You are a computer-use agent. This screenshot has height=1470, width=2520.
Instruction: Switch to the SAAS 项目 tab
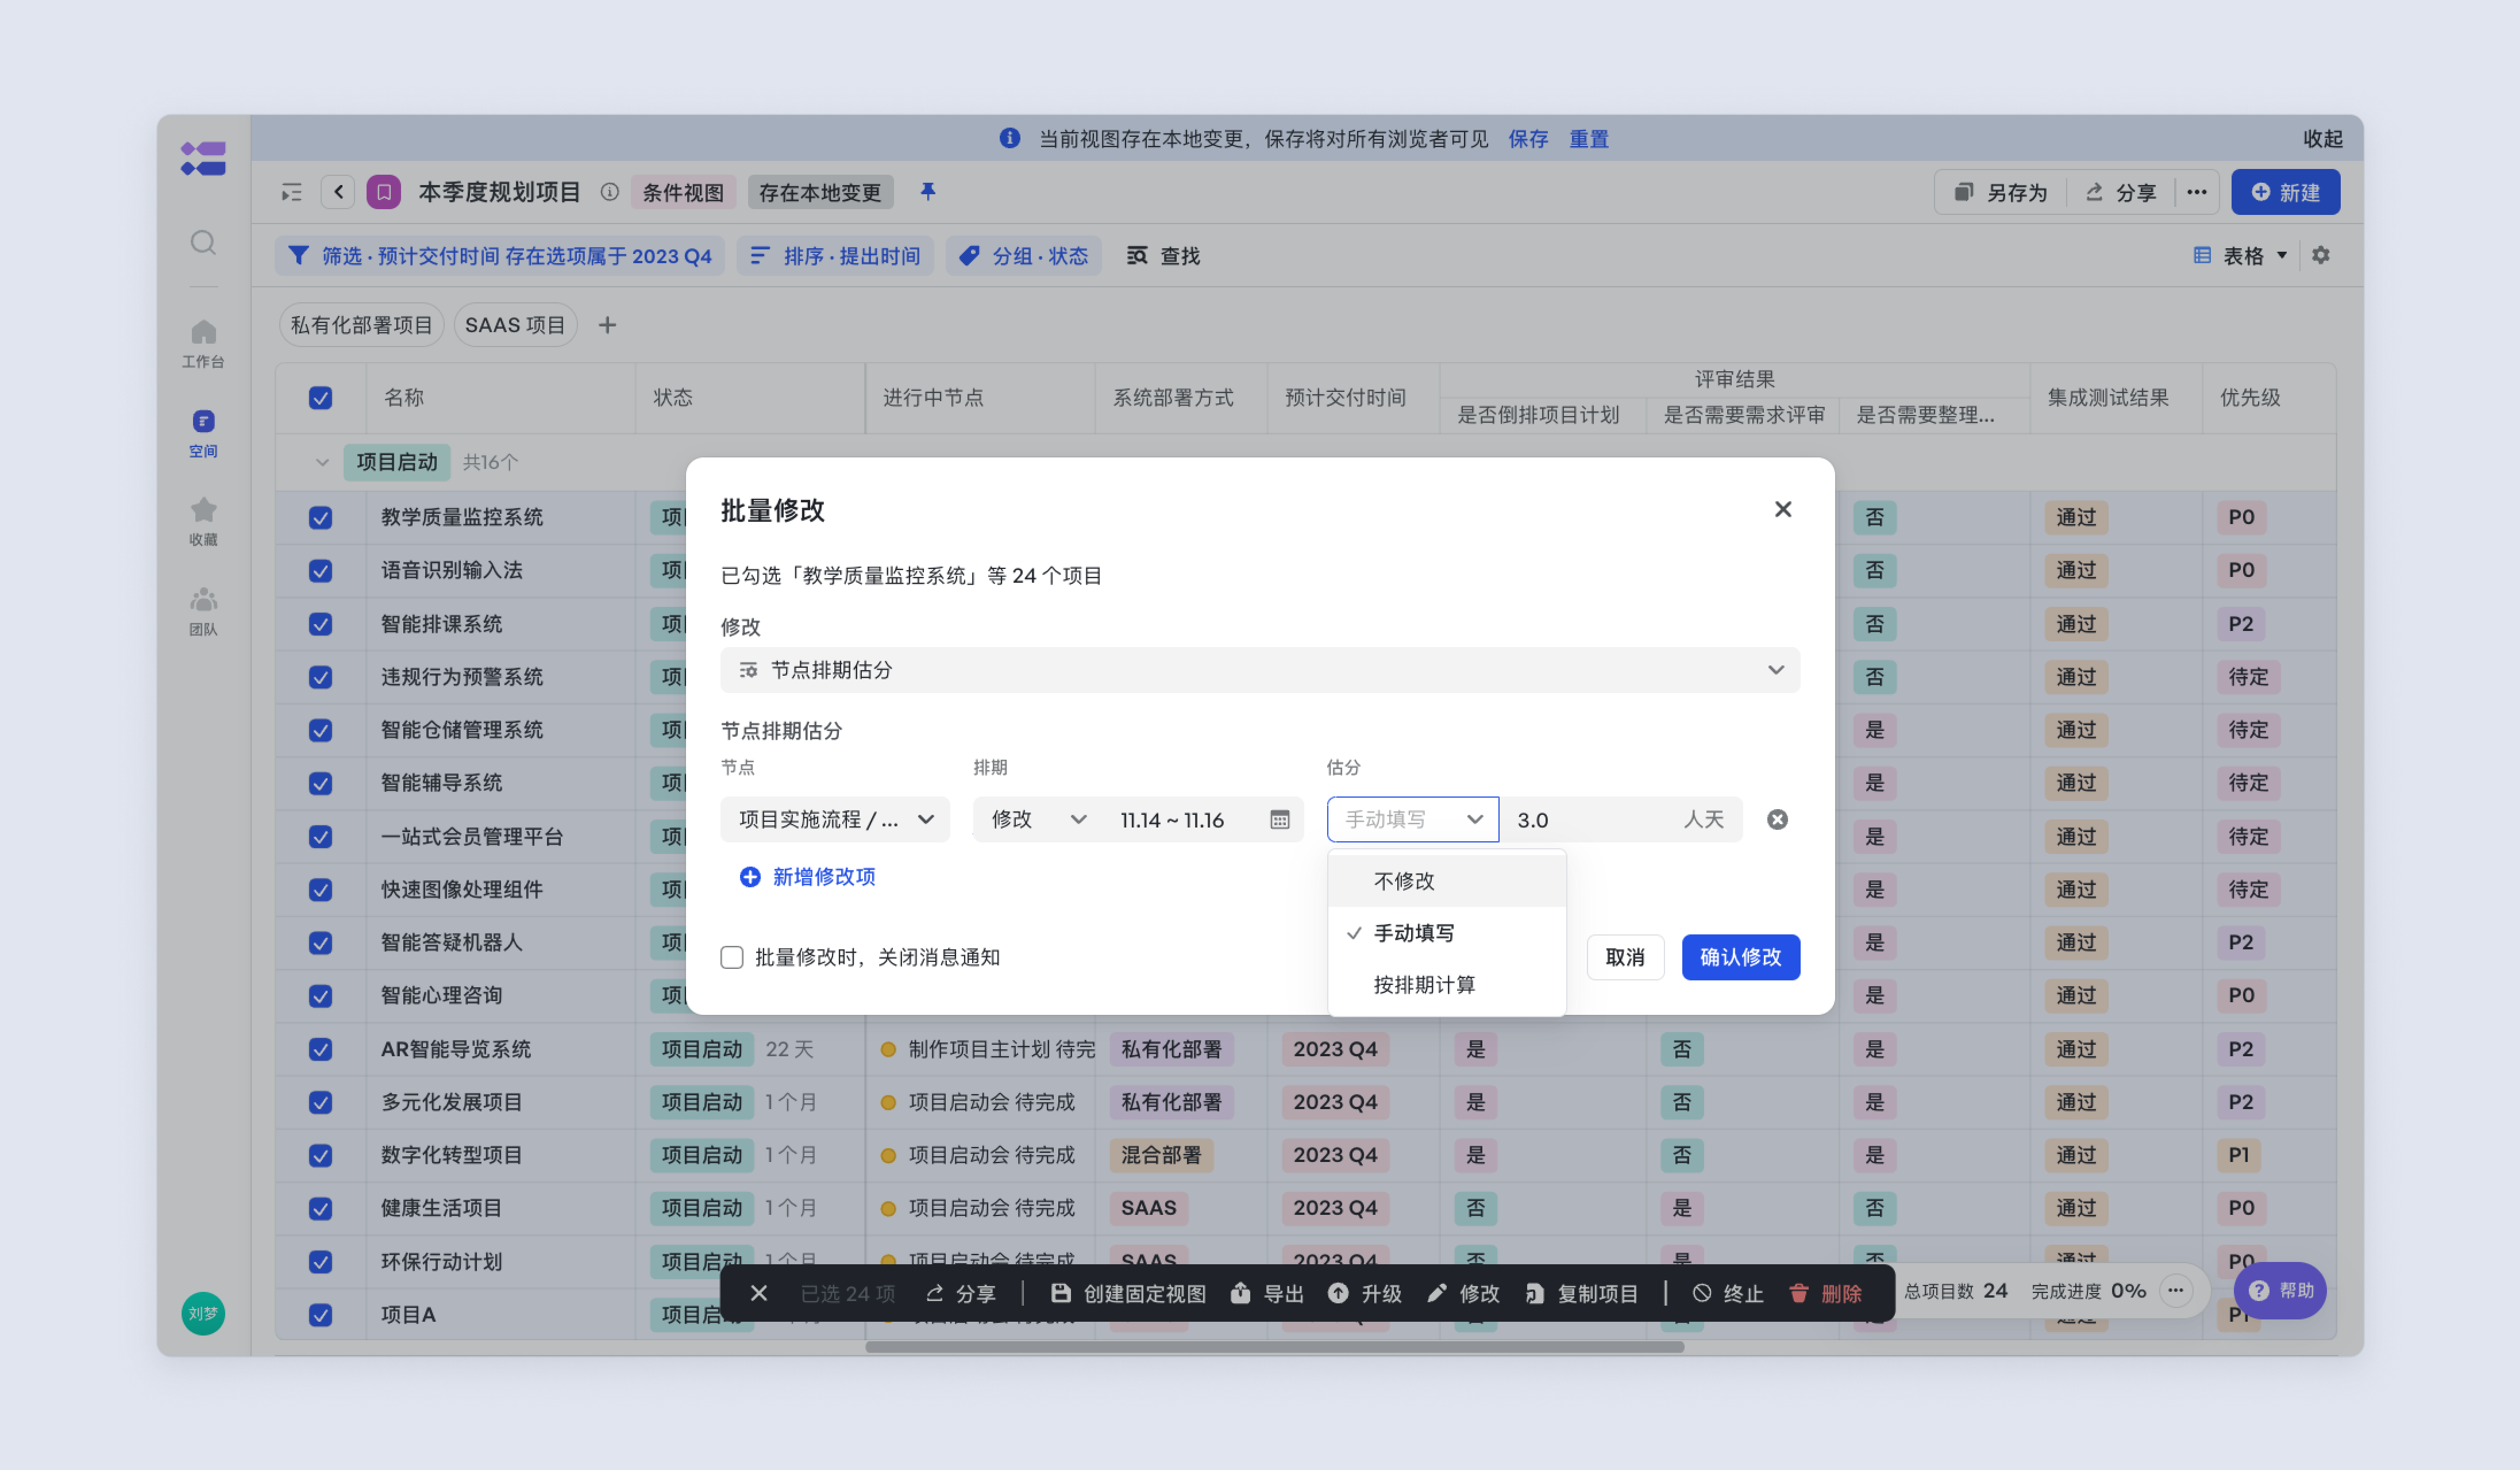[x=515, y=325]
